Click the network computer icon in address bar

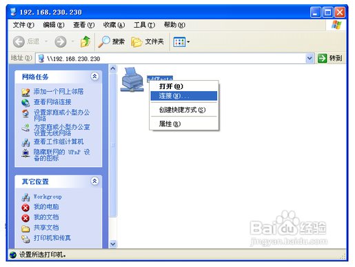pos(41,59)
